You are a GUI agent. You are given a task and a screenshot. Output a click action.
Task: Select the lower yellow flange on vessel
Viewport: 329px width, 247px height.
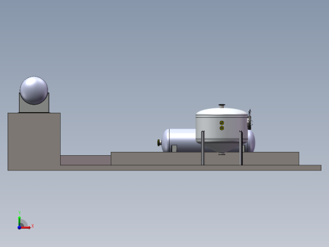click(x=221, y=128)
